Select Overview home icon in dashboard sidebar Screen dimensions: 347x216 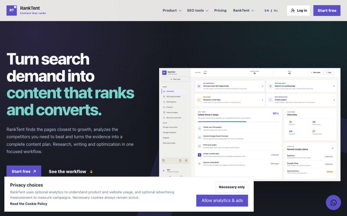tap(164, 91)
